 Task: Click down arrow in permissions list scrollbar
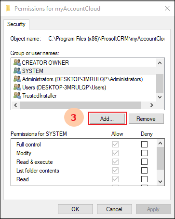tap(160, 182)
